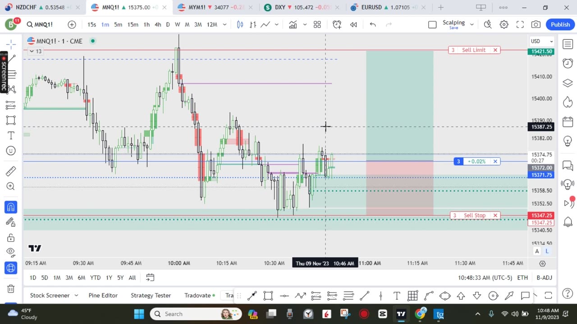The height and width of the screenshot is (324, 577).
Task: Collapse the indicator legend showing 13
Action: pyautogui.click(x=36, y=51)
